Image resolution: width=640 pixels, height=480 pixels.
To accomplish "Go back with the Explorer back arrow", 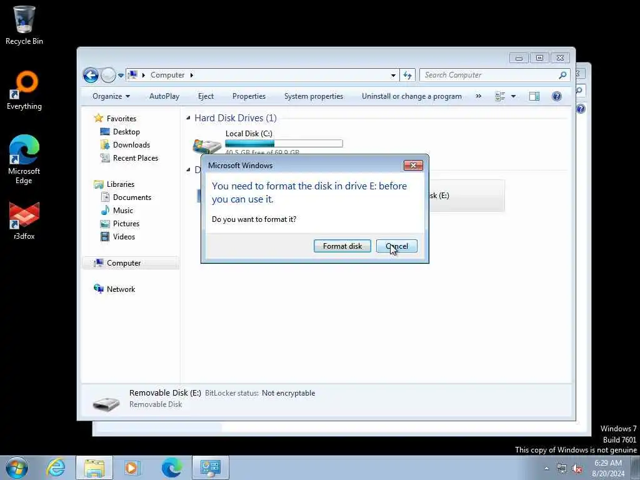I will point(91,75).
